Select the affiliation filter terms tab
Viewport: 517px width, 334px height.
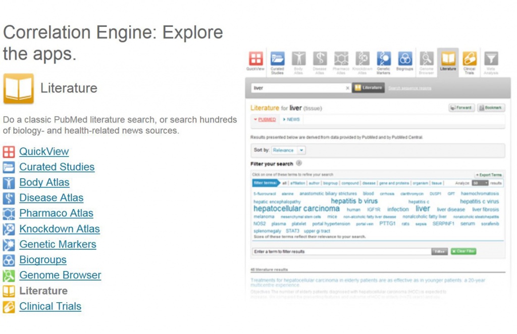(298, 183)
